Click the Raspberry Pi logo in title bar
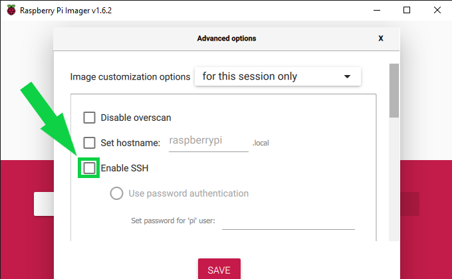Image resolution: width=452 pixels, height=279 pixels. [x=10, y=10]
